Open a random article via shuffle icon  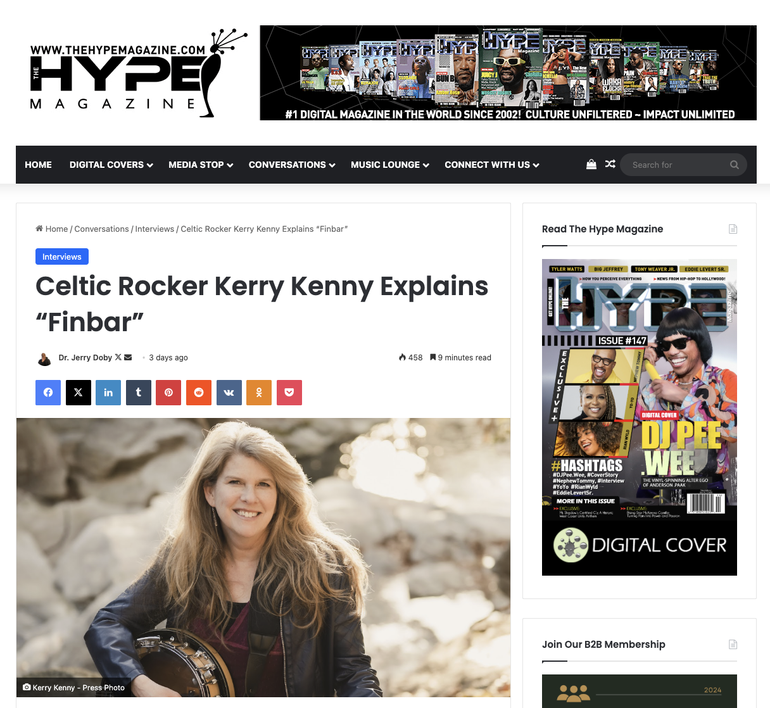[610, 165]
